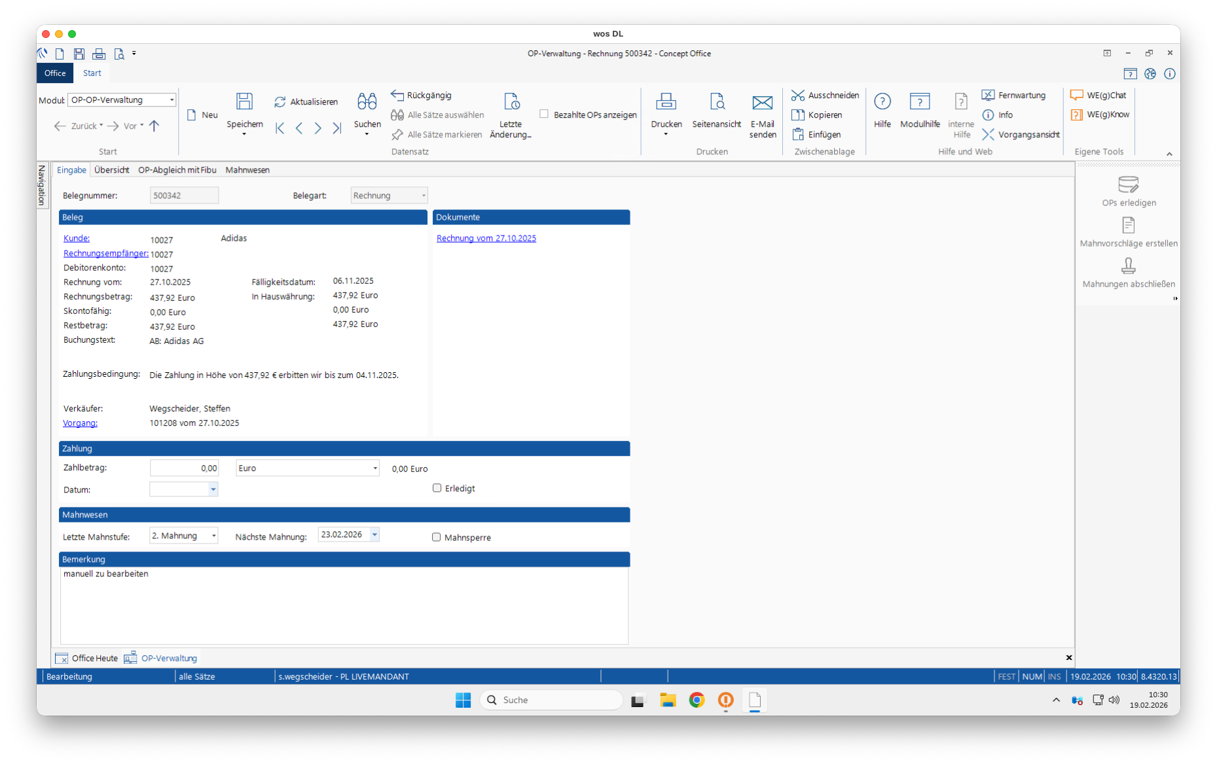Open the Nächste Mahnung date picker
This screenshot has height=764, width=1217.
point(374,534)
